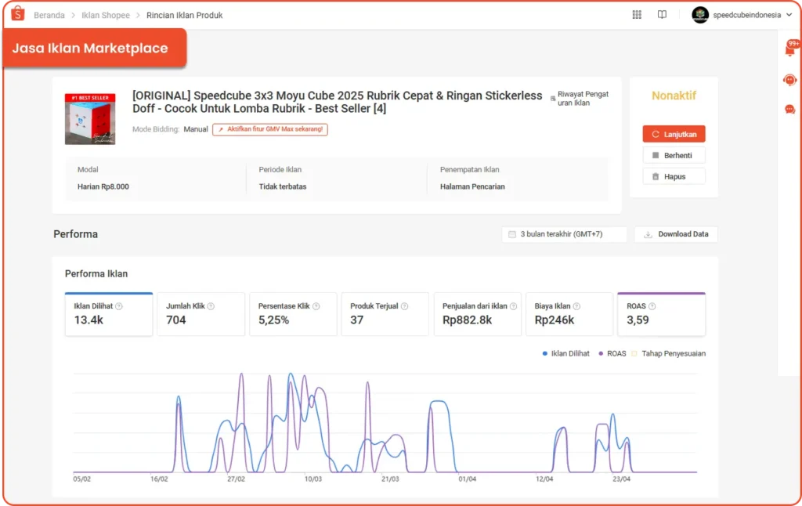802x506 pixels.
Task: Click the Speedcube 3x3 Moyu Cube product title
Action: [337, 102]
